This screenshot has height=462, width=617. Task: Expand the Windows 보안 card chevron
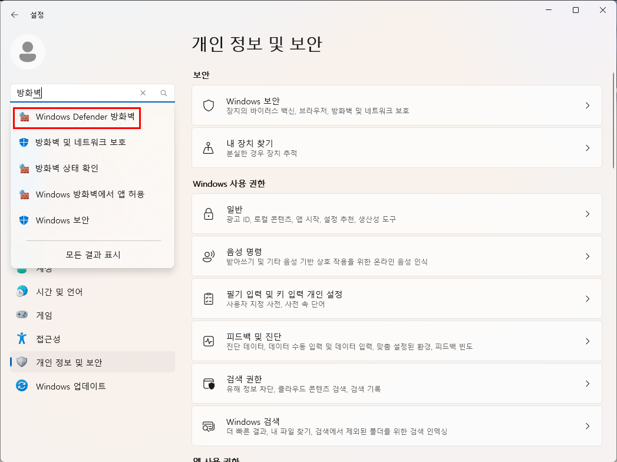pyautogui.click(x=588, y=105)
